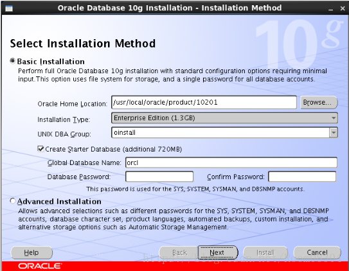Open the window menu icon in title bar
Viewport: 349px width, 271px height.
pyautogui.click(x=9, y=8)
